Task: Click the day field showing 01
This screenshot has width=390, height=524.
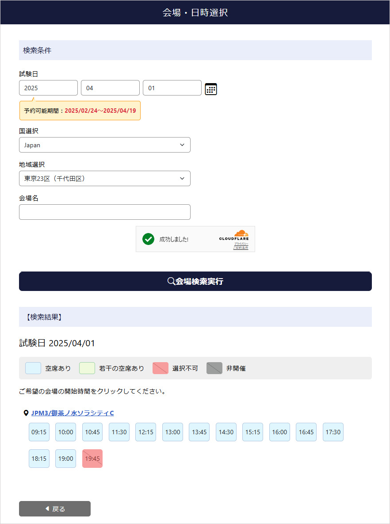Action: [172, 88]
